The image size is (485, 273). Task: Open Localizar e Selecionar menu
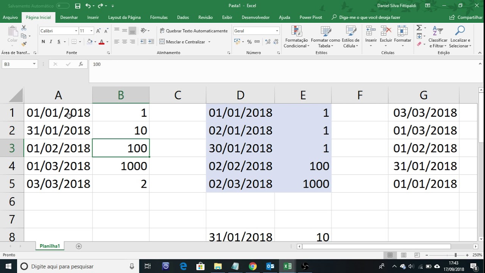460,37
